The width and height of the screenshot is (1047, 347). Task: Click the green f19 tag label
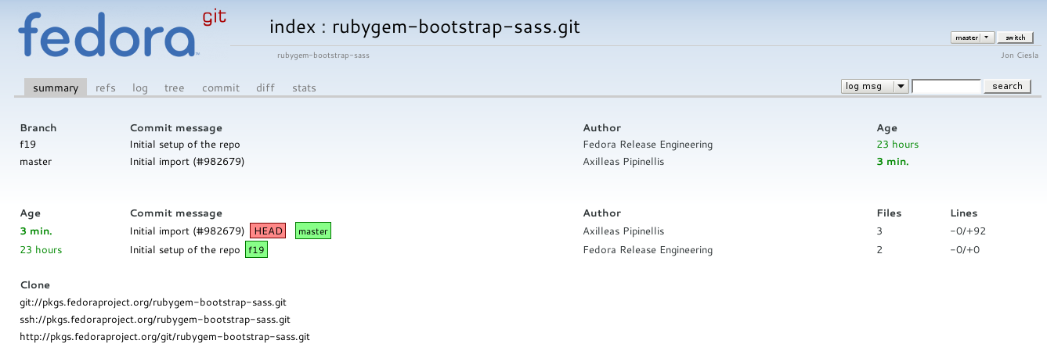[256, 250]
